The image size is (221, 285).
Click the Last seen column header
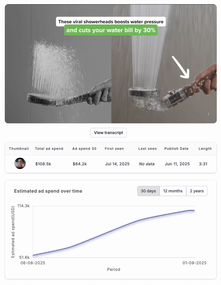point(147,148)
